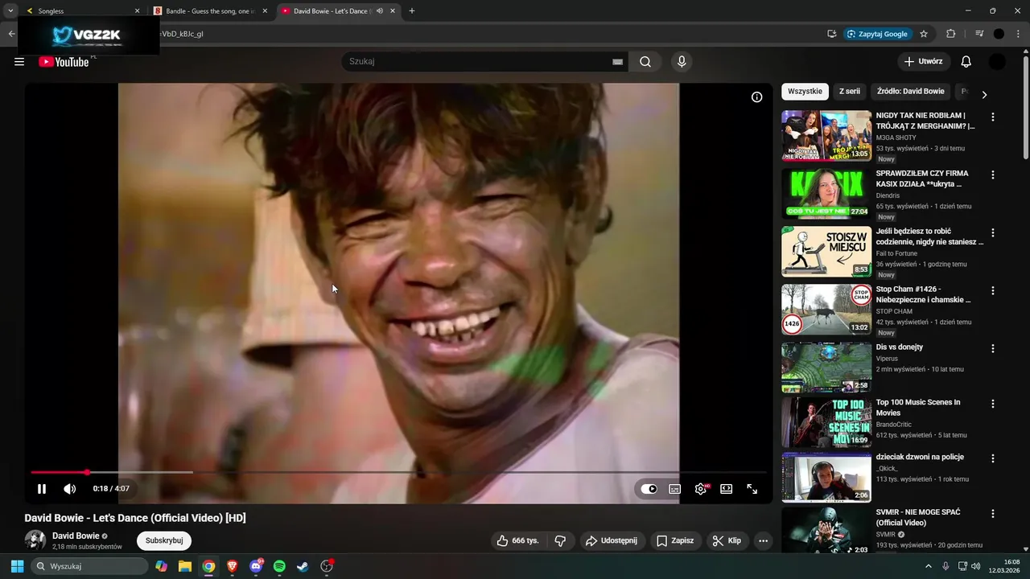Like the video with 666 tys. button
The height and width of the screenshot is (579, 1030).
click(517, 540)
